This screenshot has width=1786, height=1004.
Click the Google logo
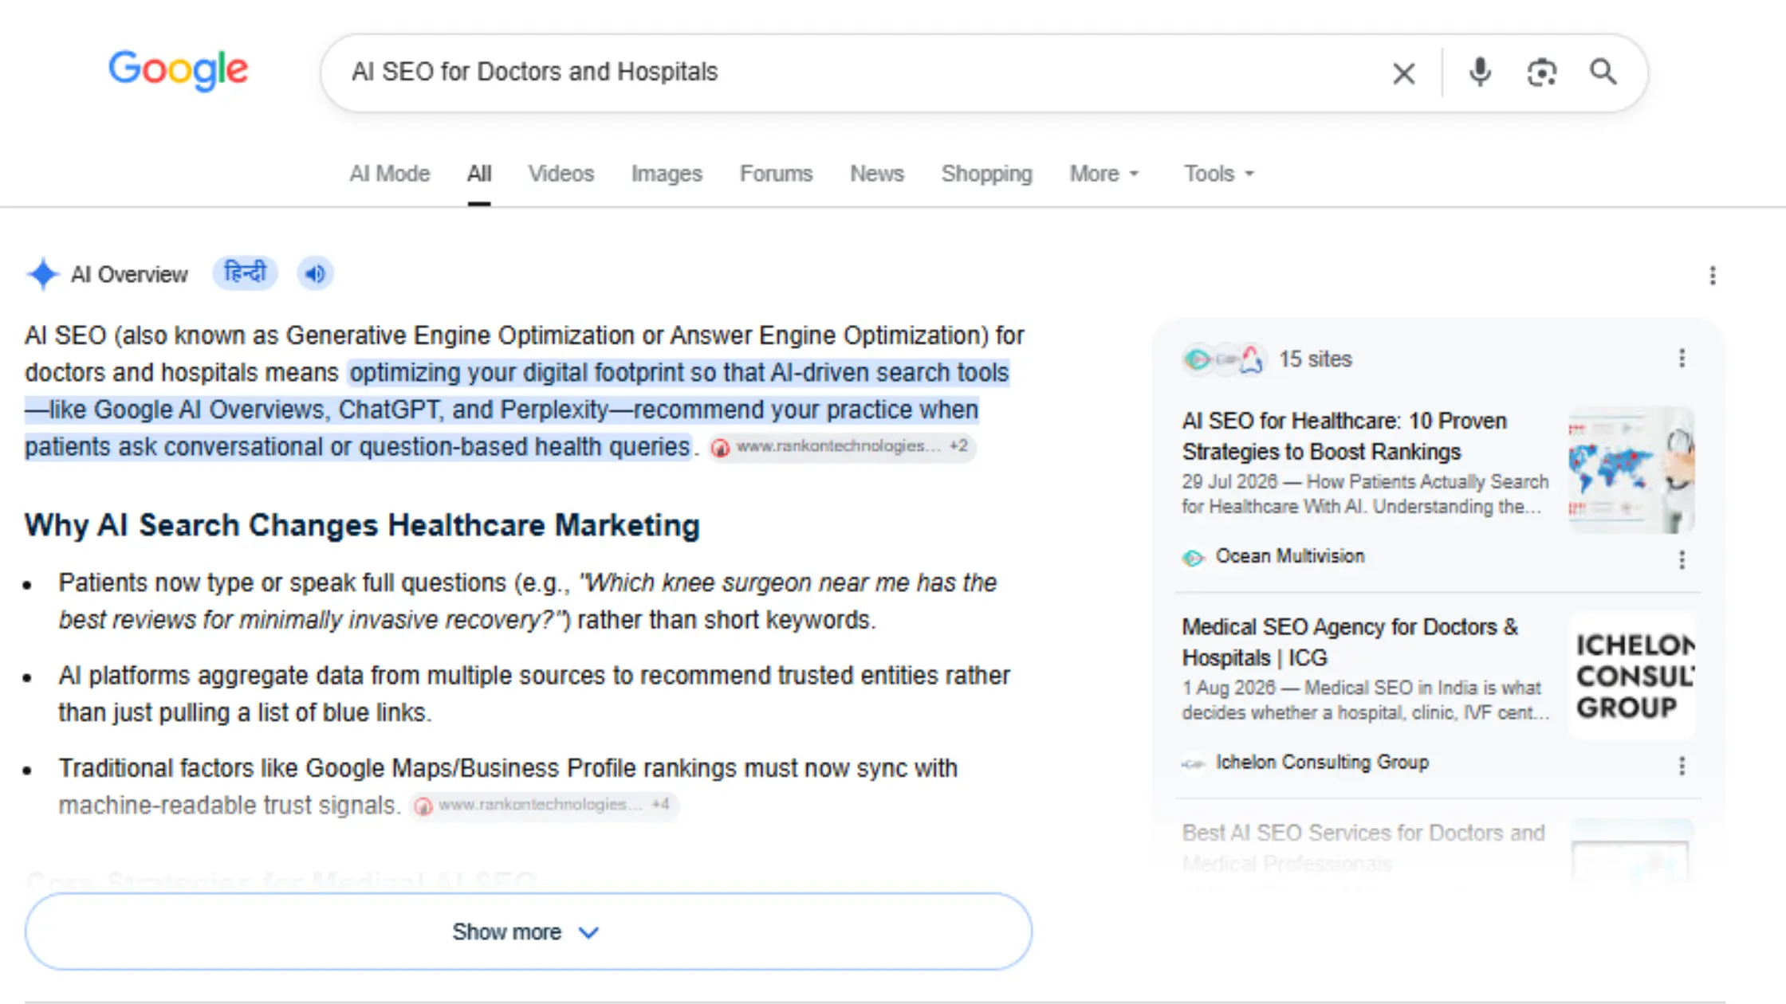click(x=179, y=70)
